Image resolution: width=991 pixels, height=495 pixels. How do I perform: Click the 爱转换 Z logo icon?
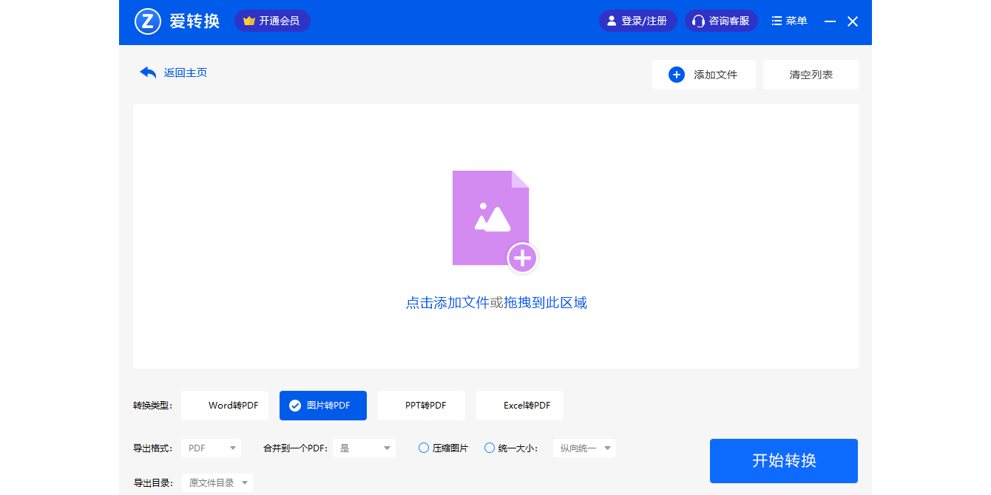pos(148,21)
